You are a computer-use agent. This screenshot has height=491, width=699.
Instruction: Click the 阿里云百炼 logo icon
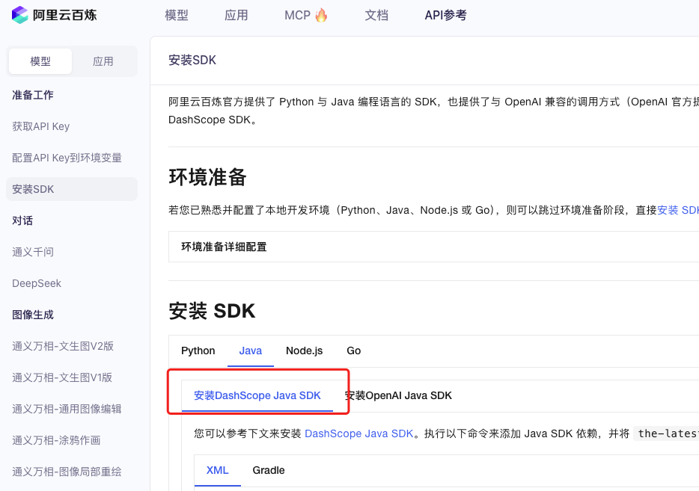click(19, 15)
